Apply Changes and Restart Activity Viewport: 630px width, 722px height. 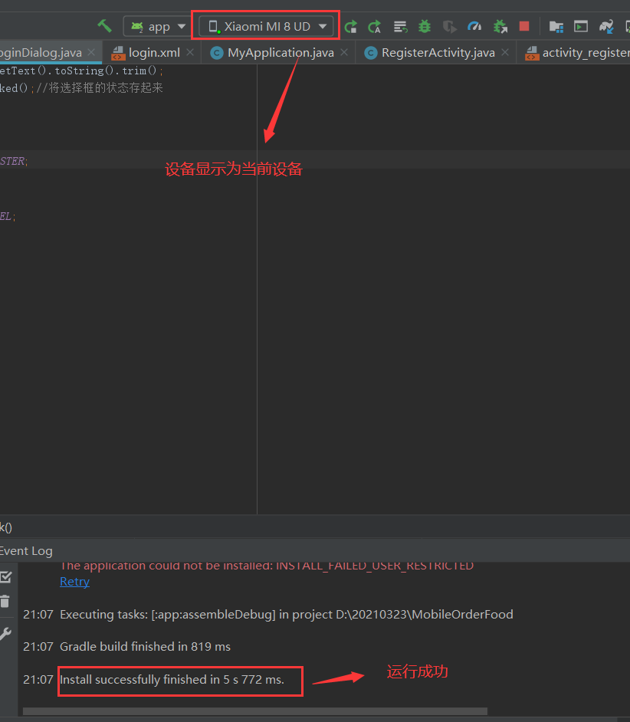(x=350, y=25)
